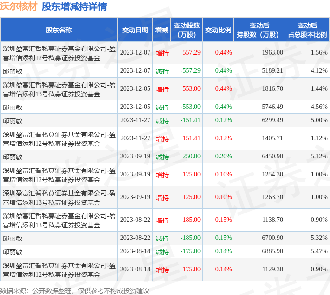Select 125.00 in the 1254.30 holdings row
Screen dimensions: 330x295
[x=191, y=174]
